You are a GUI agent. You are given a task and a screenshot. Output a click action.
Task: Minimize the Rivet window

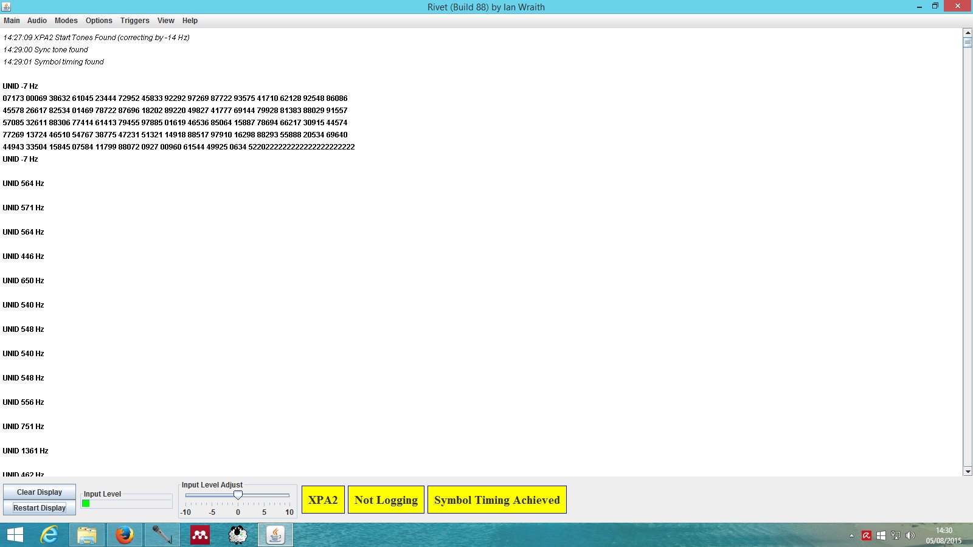pos(919,7)
